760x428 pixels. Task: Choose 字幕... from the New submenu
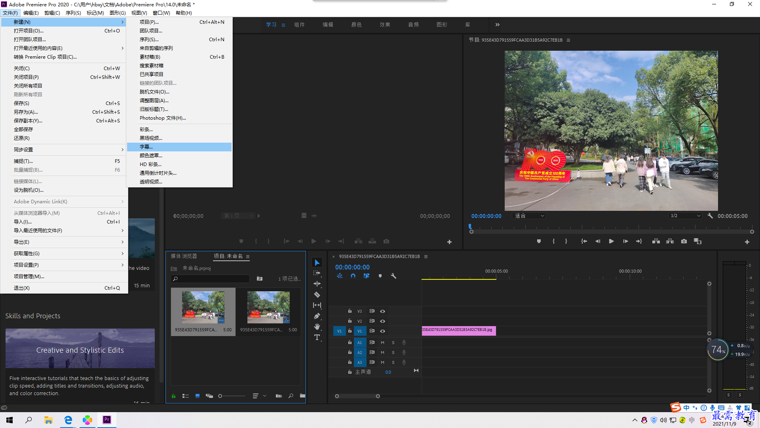pyautogui.click(x=179, y=147)
